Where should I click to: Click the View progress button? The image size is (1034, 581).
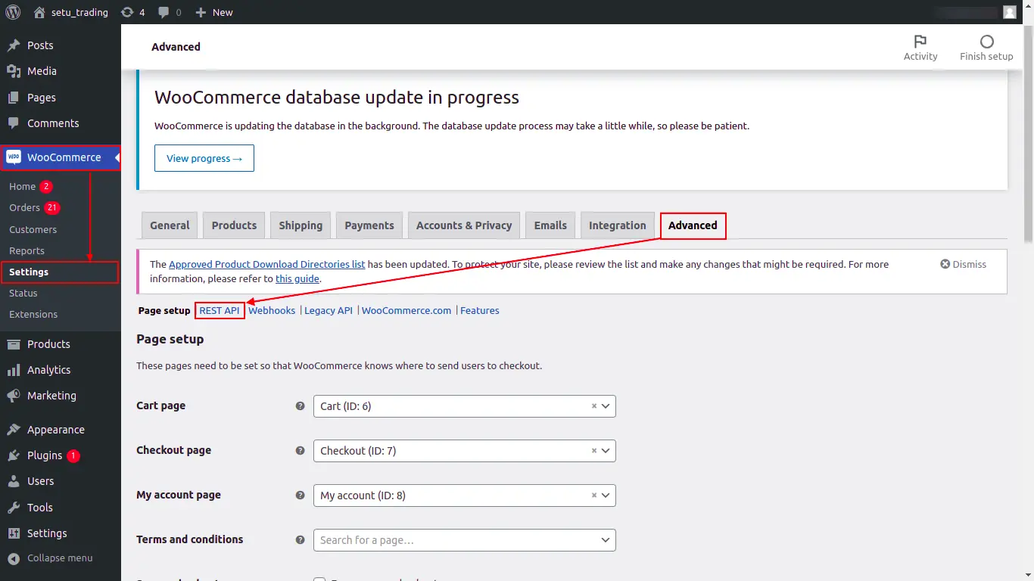tap(204, 158)
